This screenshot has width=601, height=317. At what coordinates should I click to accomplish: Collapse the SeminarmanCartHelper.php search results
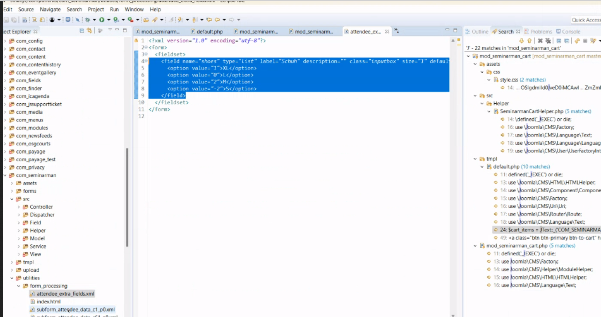489,111
